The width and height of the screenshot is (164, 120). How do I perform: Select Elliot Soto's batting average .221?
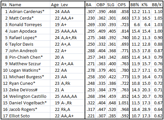pos(90,116)
